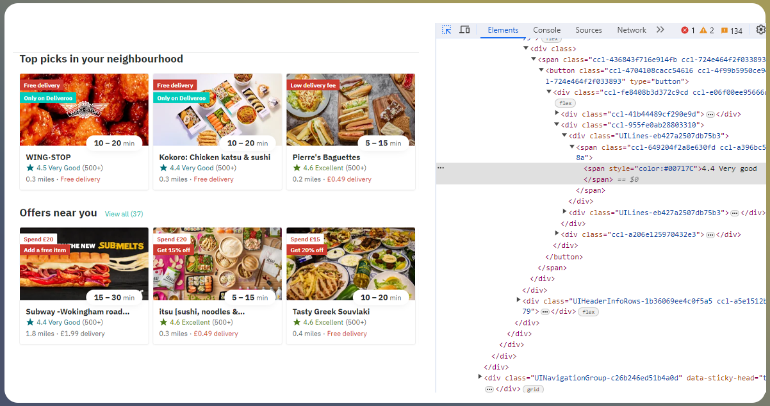Click the red error count icon
770x406 pixels.
pos(685,31)
